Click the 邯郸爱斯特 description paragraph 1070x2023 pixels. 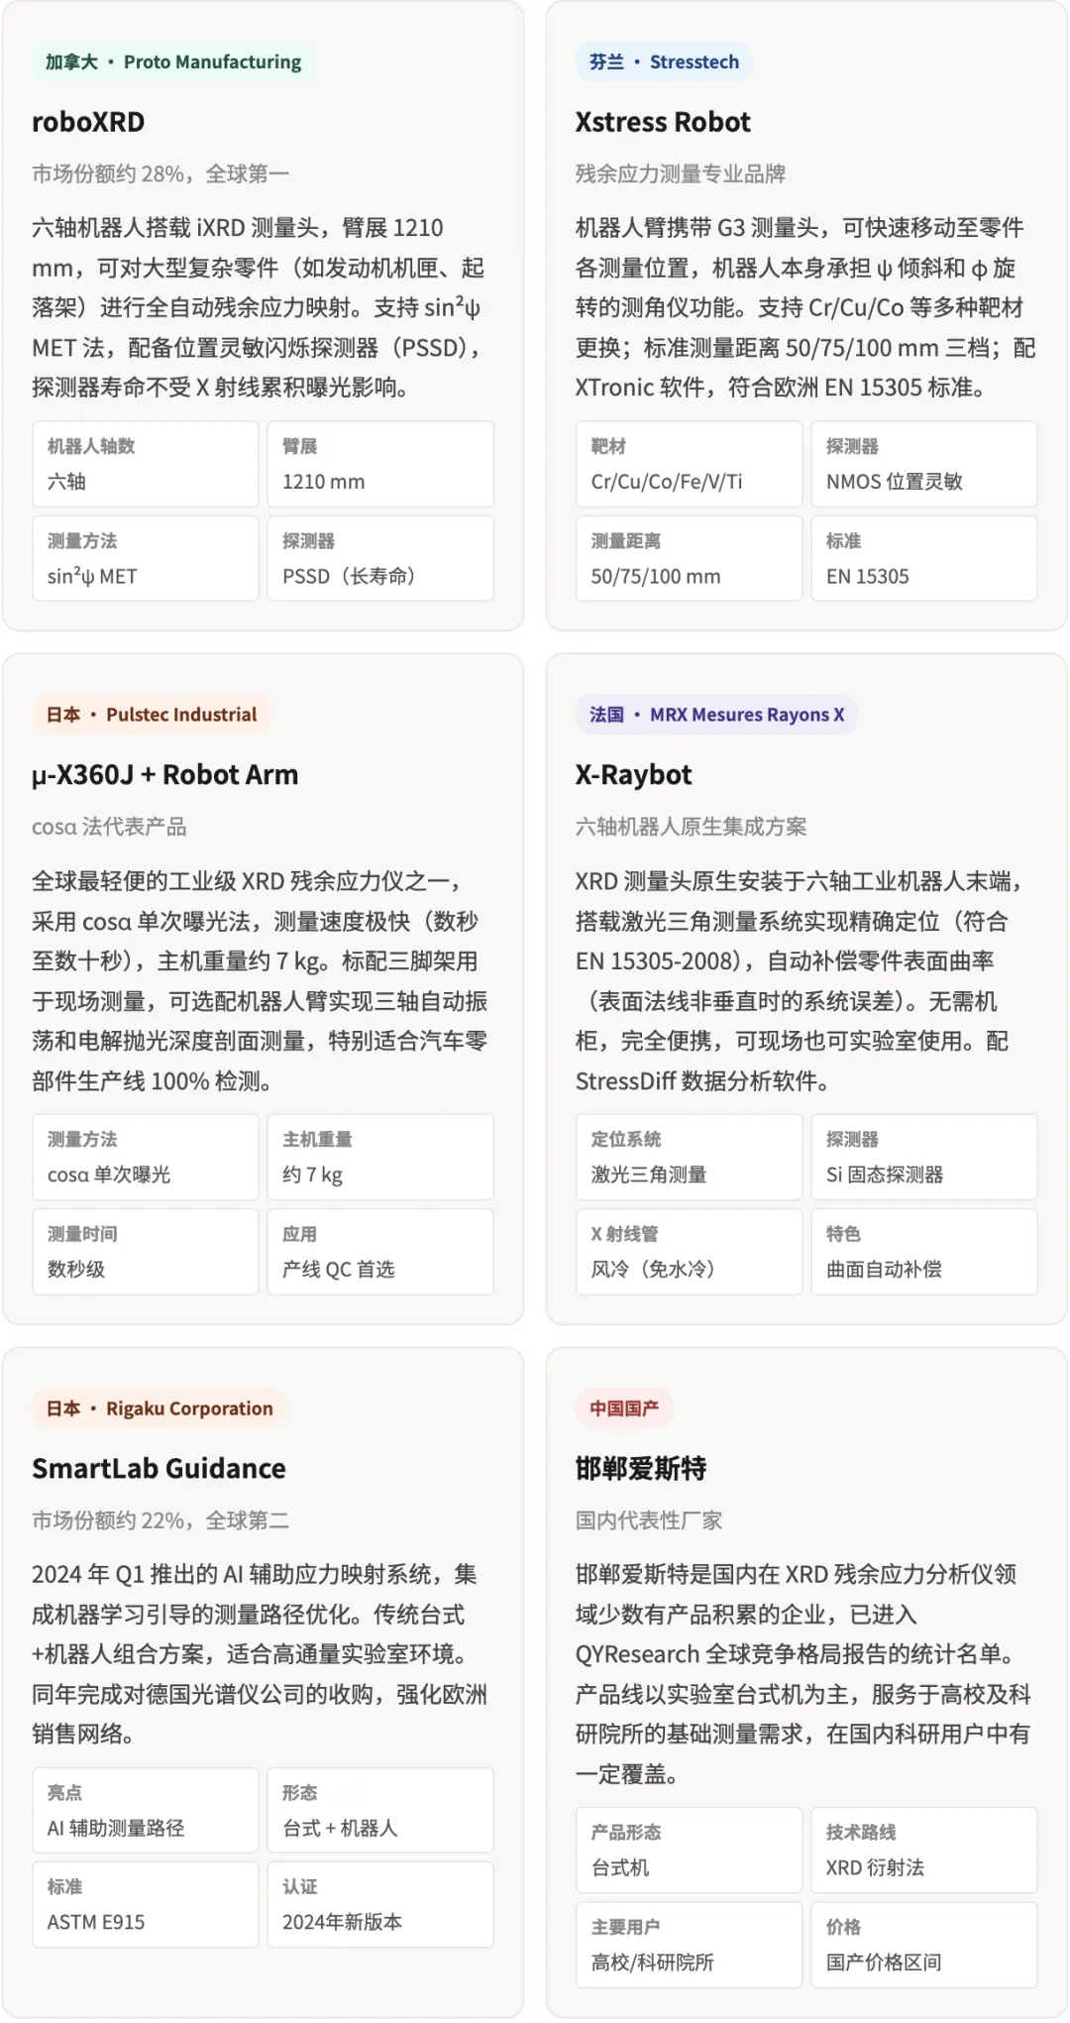click(805, 1674)
